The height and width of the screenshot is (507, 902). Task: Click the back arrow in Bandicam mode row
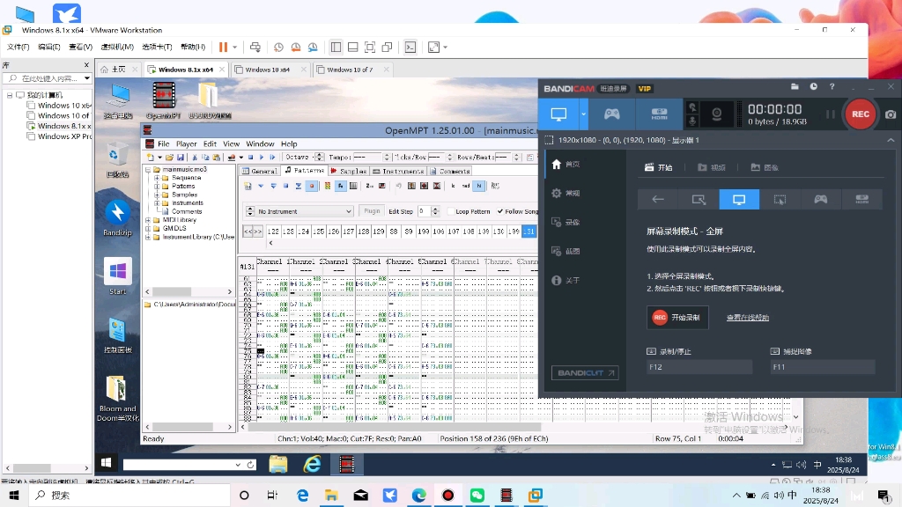(x=658, y=200)
